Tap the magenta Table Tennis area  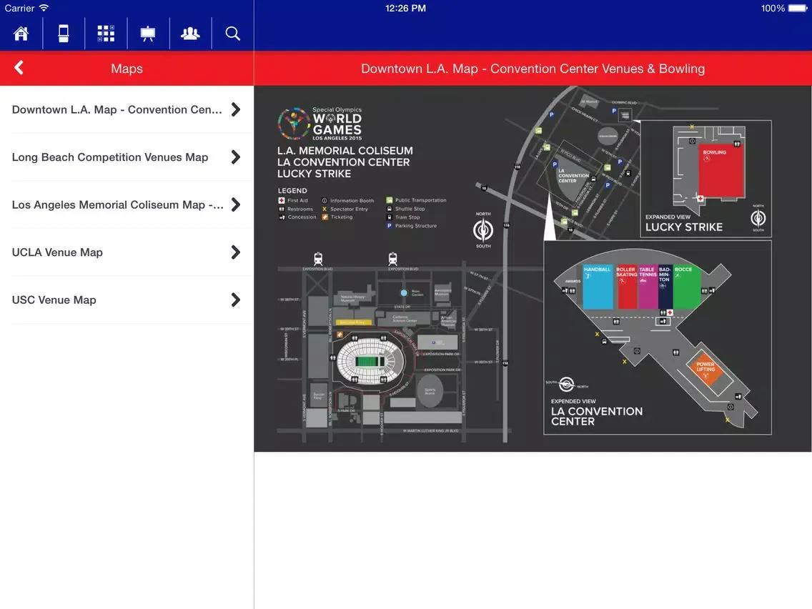[x=648, y=287]
